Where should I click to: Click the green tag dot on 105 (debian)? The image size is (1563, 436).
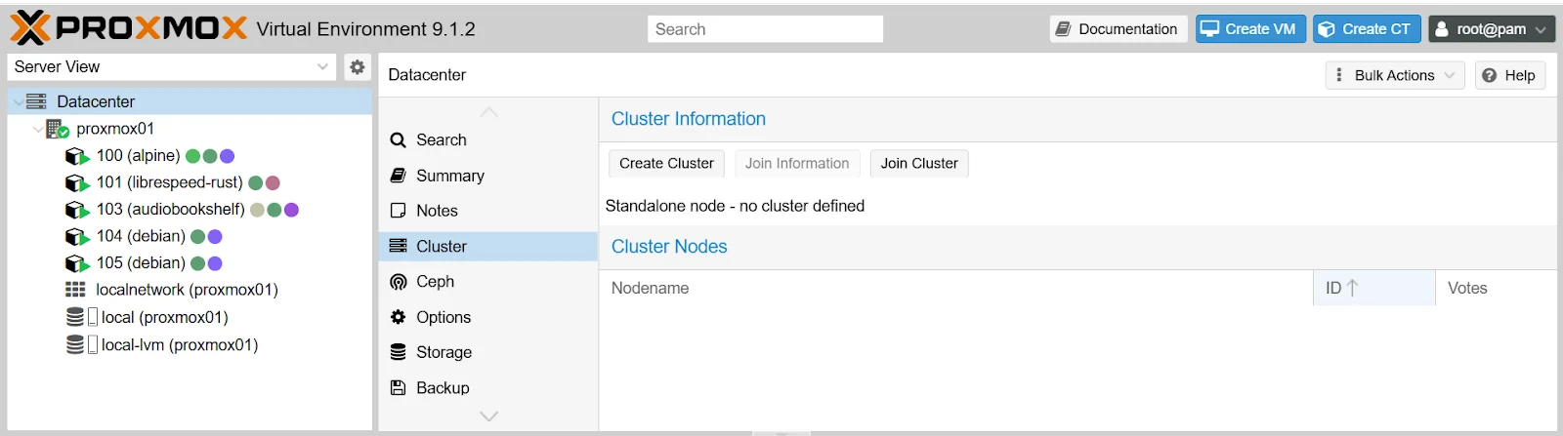point(197,263)
